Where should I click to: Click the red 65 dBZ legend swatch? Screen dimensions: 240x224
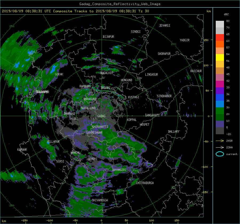point(220,37)
